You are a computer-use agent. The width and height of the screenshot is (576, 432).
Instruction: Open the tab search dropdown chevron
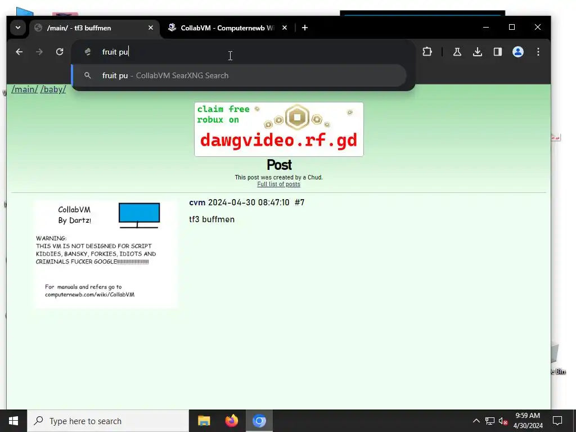pos(18,28)
